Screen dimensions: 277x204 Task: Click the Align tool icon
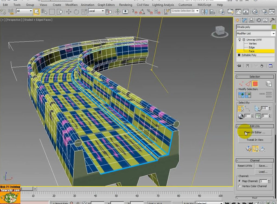coord(212,12)
